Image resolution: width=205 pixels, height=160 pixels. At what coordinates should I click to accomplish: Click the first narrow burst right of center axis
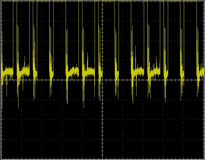tap(116, 74)
